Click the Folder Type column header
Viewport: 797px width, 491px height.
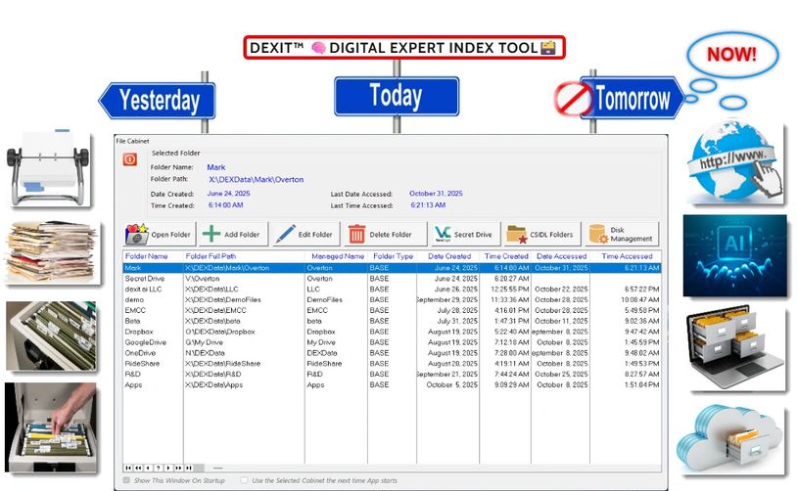pos(391,256)
